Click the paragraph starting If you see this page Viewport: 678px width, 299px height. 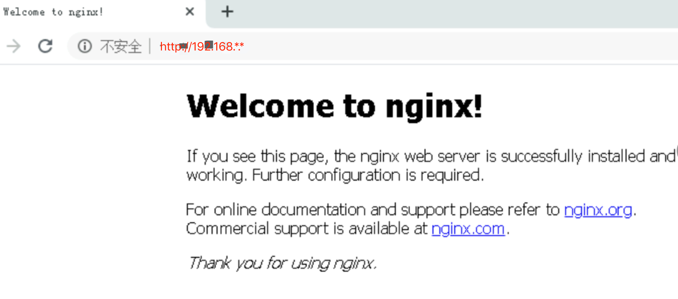431,166
